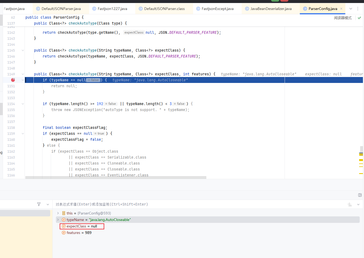The width and height of the screenshot is (364, 258).
Task: Click the 'expectClass:' parameter hint on line 1142
Action: [134, 32]
